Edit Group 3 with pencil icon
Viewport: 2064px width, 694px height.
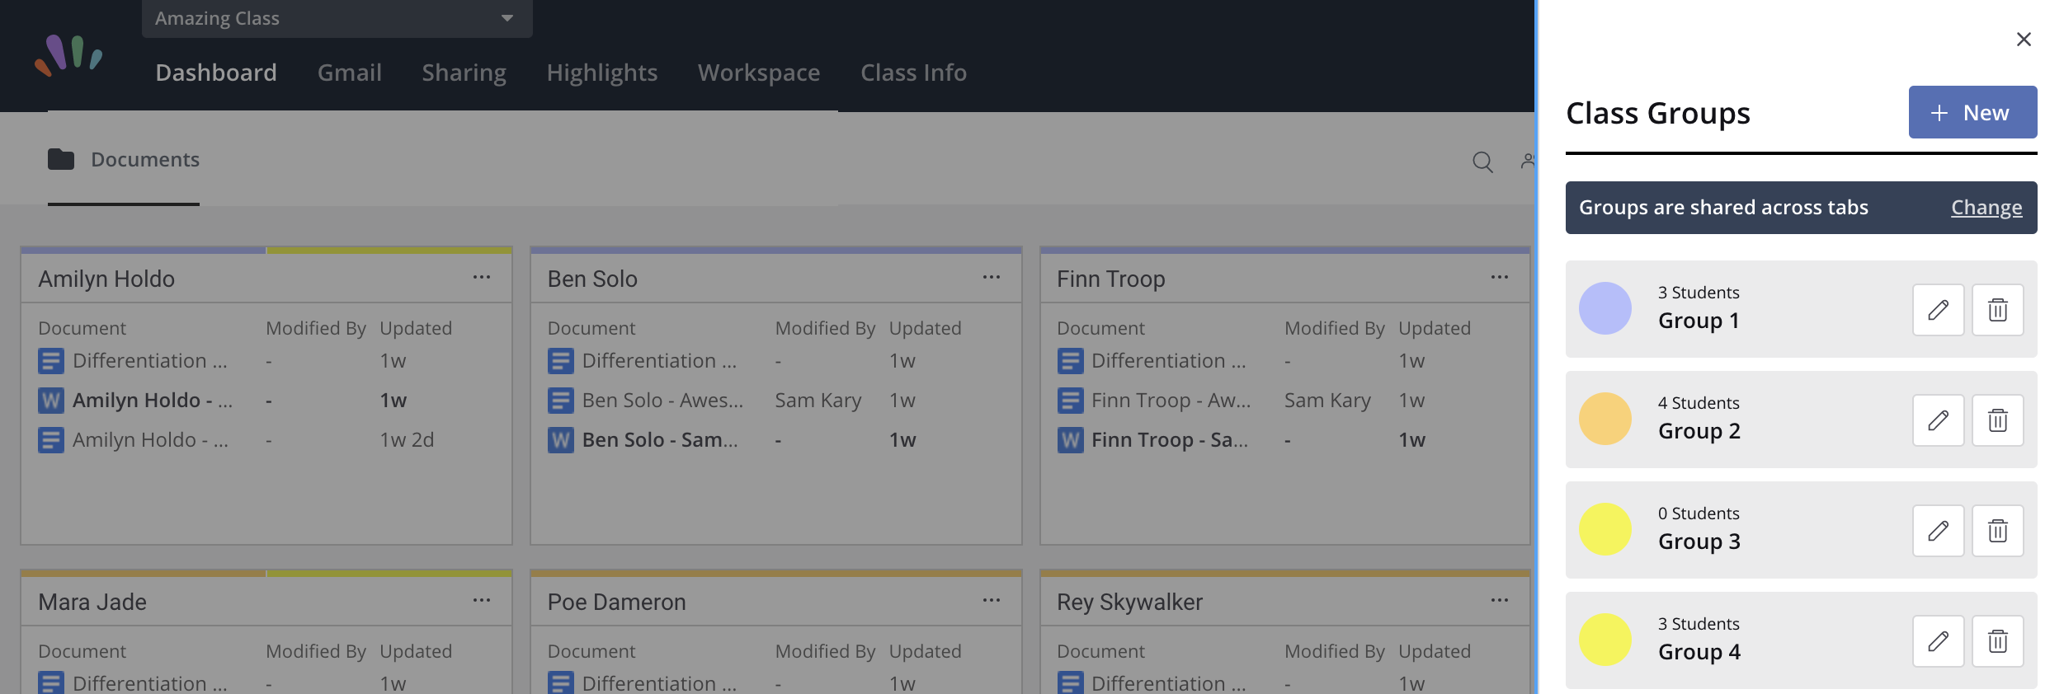(1938, 531)
